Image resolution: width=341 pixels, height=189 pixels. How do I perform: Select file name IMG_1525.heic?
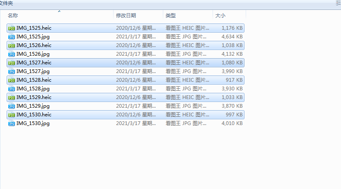coord(34,28)
